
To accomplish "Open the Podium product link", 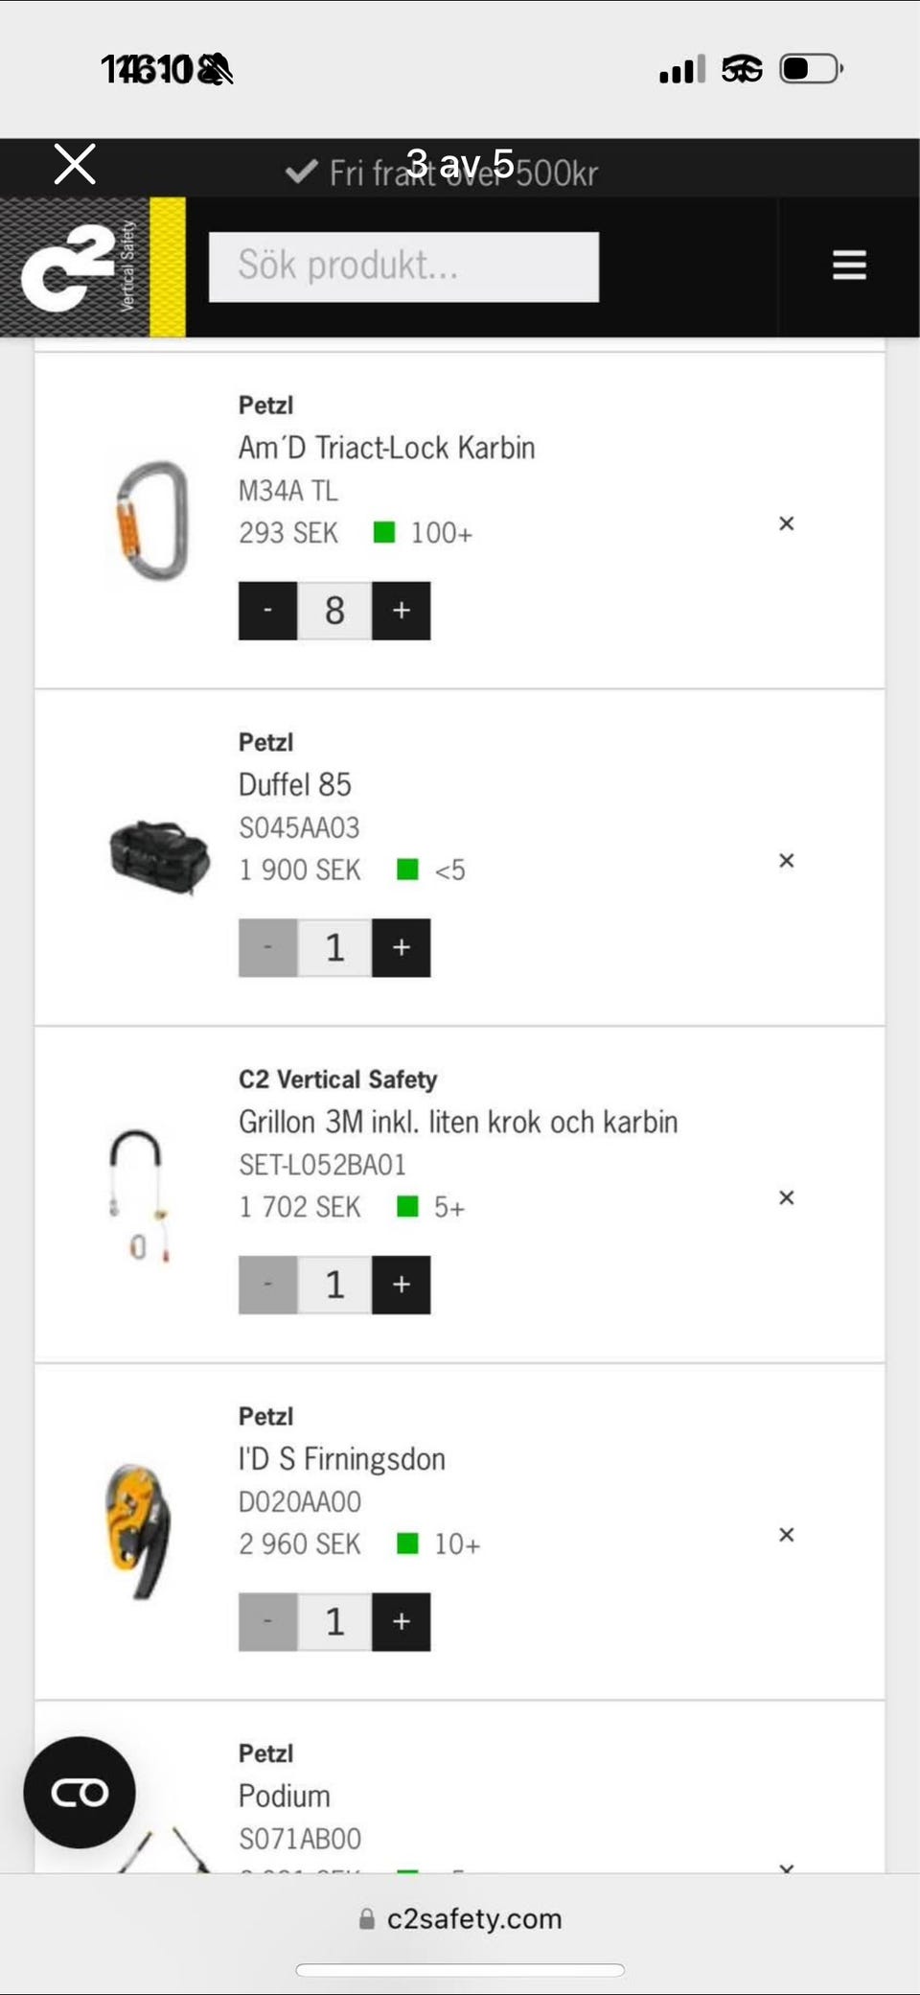I will pos(285,1796).
